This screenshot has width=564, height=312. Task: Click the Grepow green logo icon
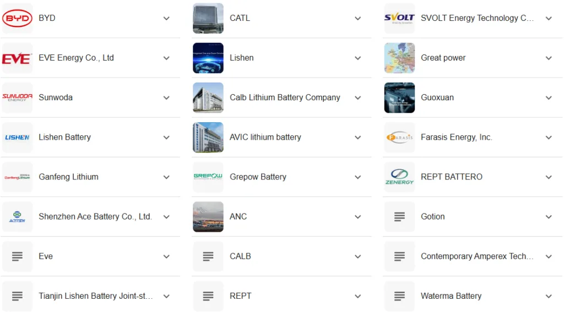[208, 177]
